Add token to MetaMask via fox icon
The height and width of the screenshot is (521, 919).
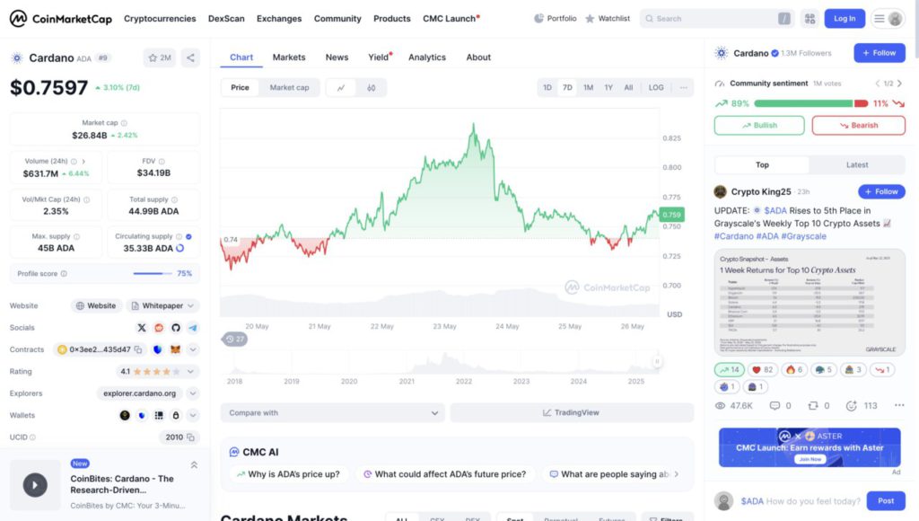coord(176,349)
